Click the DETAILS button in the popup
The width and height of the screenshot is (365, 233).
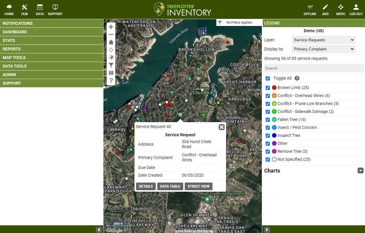pos(146,186)
